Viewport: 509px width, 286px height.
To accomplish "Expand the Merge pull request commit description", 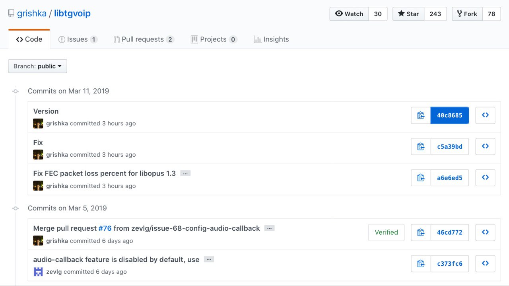I will [269, 228].
